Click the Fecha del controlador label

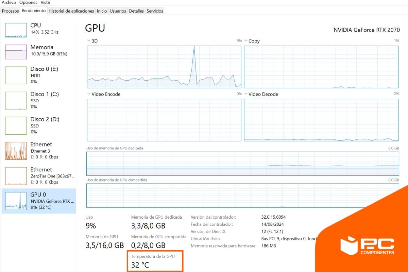[x=212, y=224]
